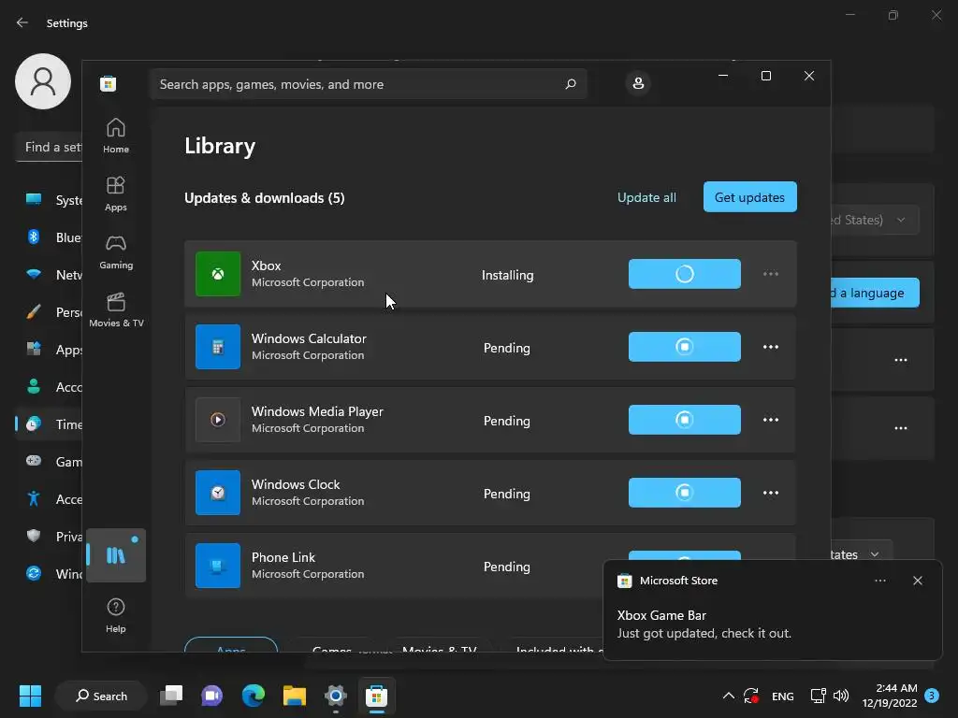The image size is (958, 718).
Task: Open the volume control in tray
Action: (841, 696)
